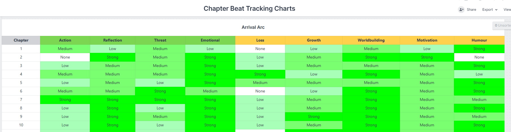
Task: Click the add-person Share icon
Action: [461, 10]
